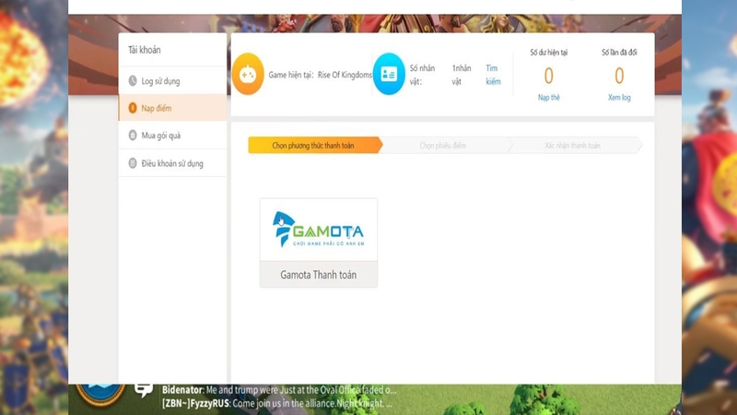Viewport: 737px width, 415px height.
Task: Open Điều khoản sử dụng page
Action: point(172,163)
